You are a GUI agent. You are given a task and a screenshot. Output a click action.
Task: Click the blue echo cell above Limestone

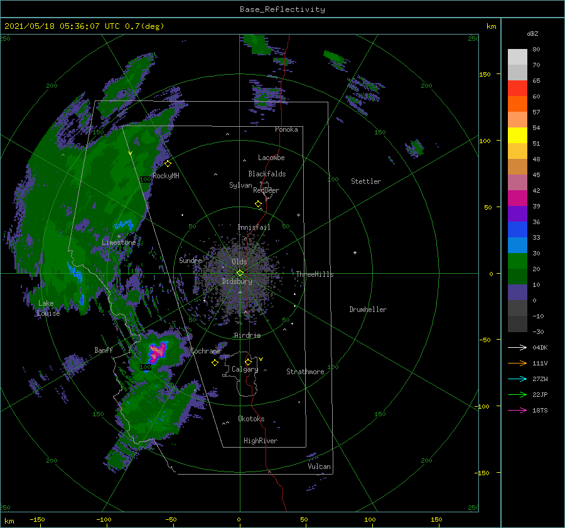(123, 225)
